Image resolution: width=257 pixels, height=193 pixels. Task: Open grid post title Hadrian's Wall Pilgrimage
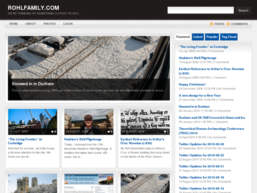pos(83,139)
